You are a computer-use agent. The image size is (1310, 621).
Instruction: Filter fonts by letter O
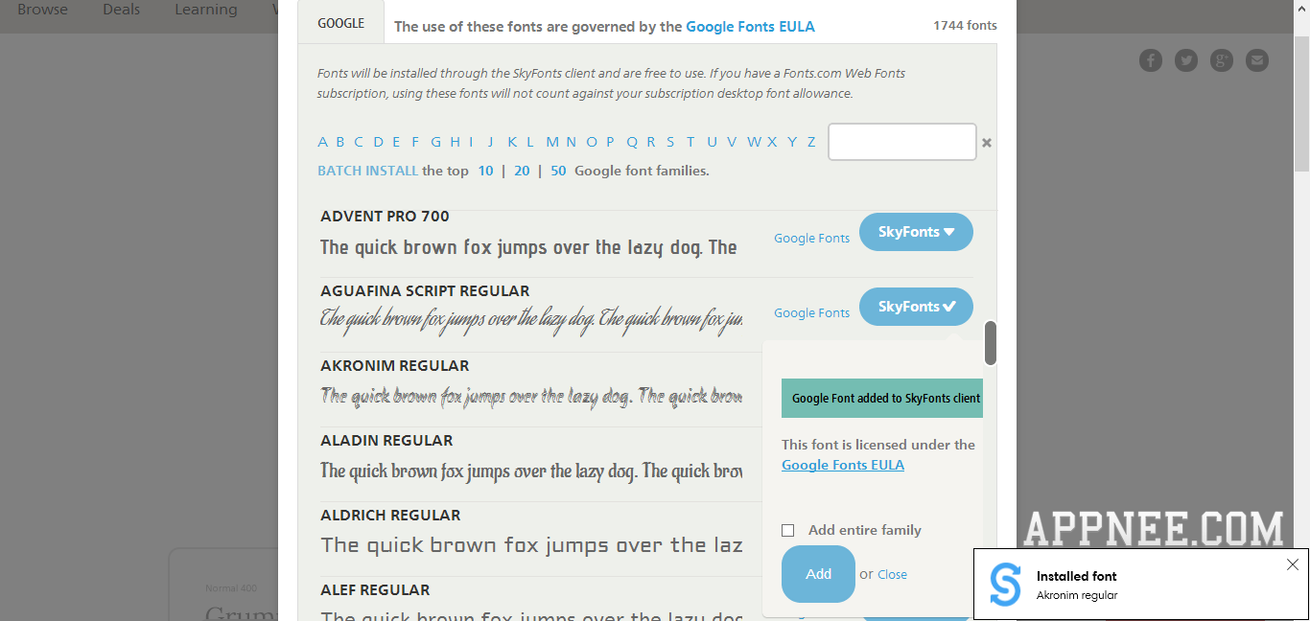click(x=591, y=142)
